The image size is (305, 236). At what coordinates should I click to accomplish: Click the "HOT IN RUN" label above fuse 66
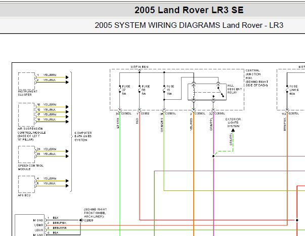point(140,67)
